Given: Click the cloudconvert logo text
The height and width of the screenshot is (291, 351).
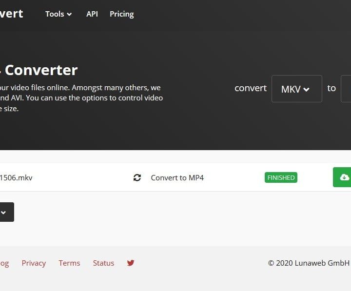Looking at the screenshot, I should coord(11,14).
